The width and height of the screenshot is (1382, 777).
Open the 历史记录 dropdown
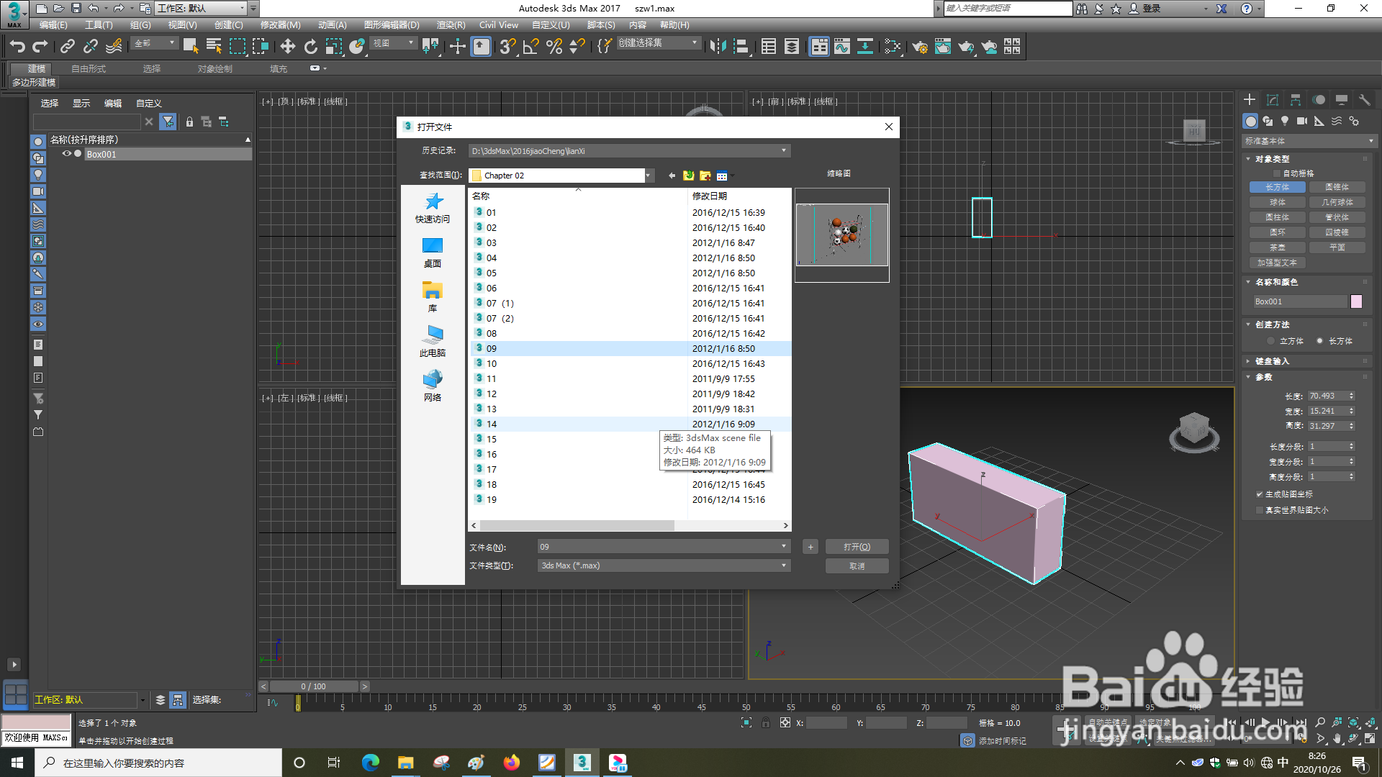[x=783, y=150]
